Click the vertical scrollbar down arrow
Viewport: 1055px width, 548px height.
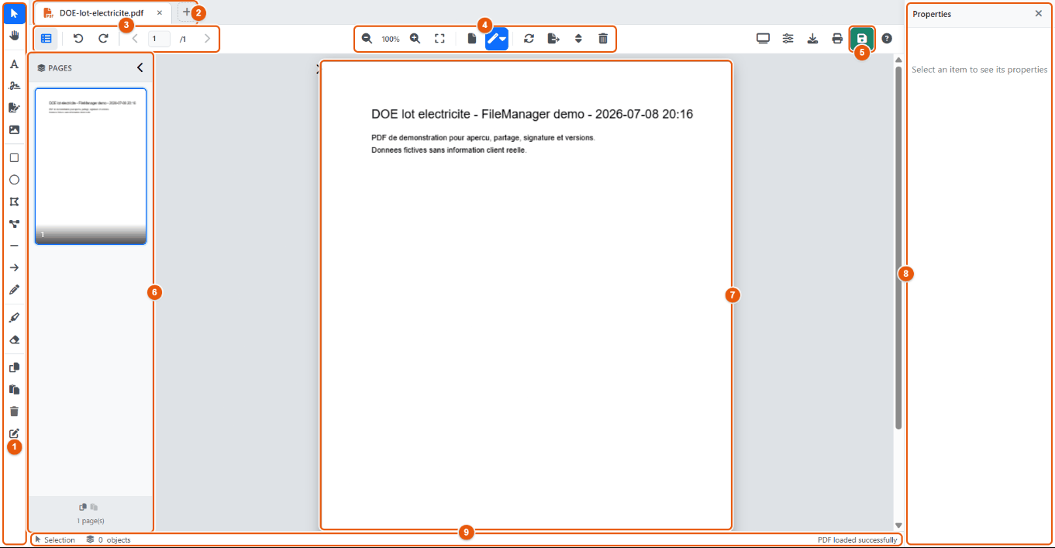point(898,526)
